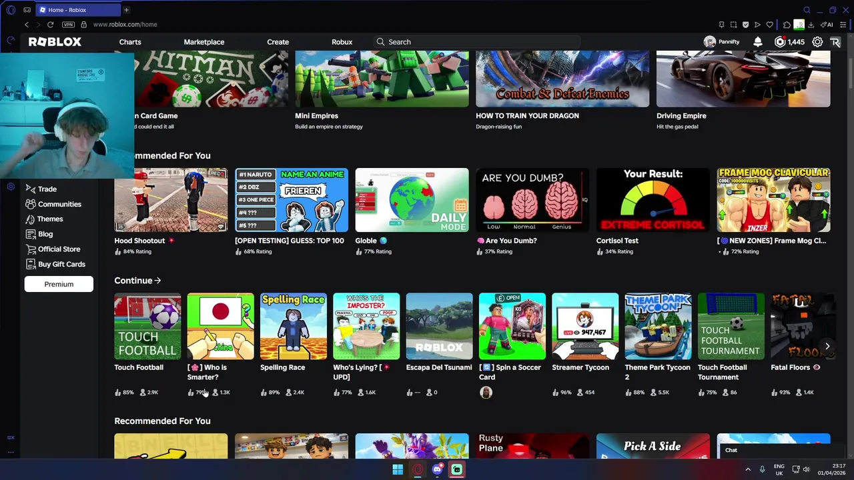Open the Cortisol Test thumbnail
The width and height of the screenshot is (854, 480).
click(653, 200)
